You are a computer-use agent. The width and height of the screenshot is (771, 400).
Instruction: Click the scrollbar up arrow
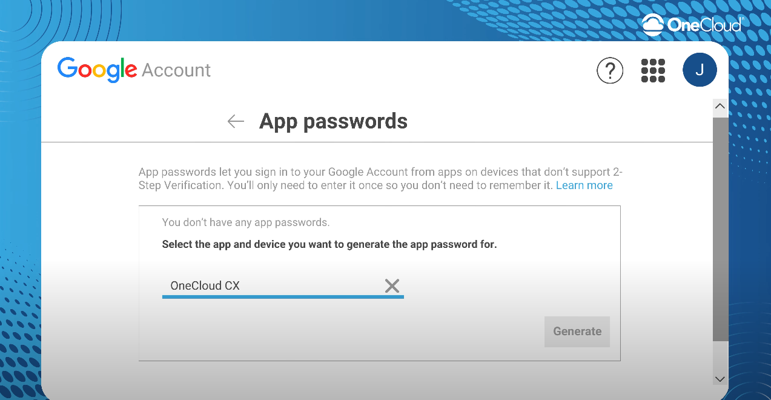click(720, 106)
